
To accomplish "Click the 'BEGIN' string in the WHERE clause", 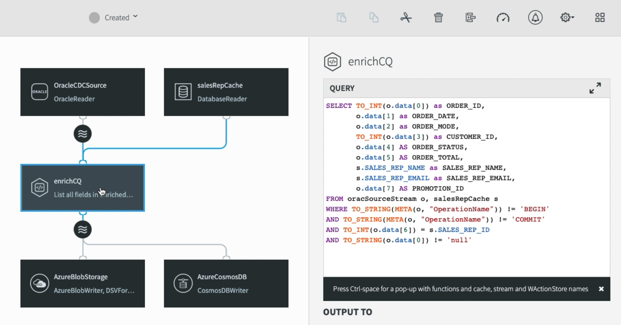I will point(535,209).
